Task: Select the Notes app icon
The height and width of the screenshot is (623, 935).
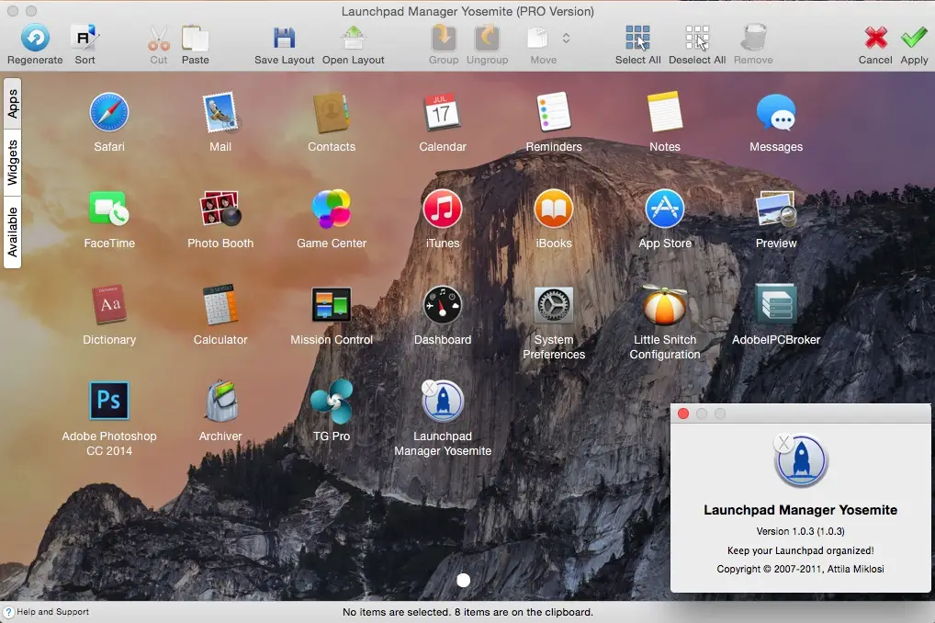Action: pos(665,112)
